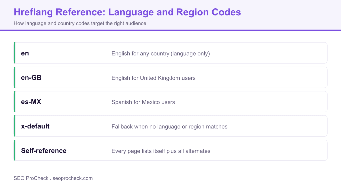
Task: Click the green bar beside x-default
Action: [x=14, y=126]
